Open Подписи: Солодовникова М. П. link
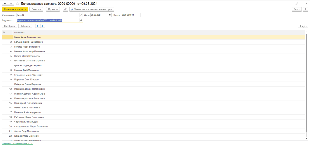 [17, 144]
